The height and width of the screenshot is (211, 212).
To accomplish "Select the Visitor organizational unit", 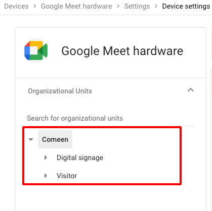I will pos(67,176).
